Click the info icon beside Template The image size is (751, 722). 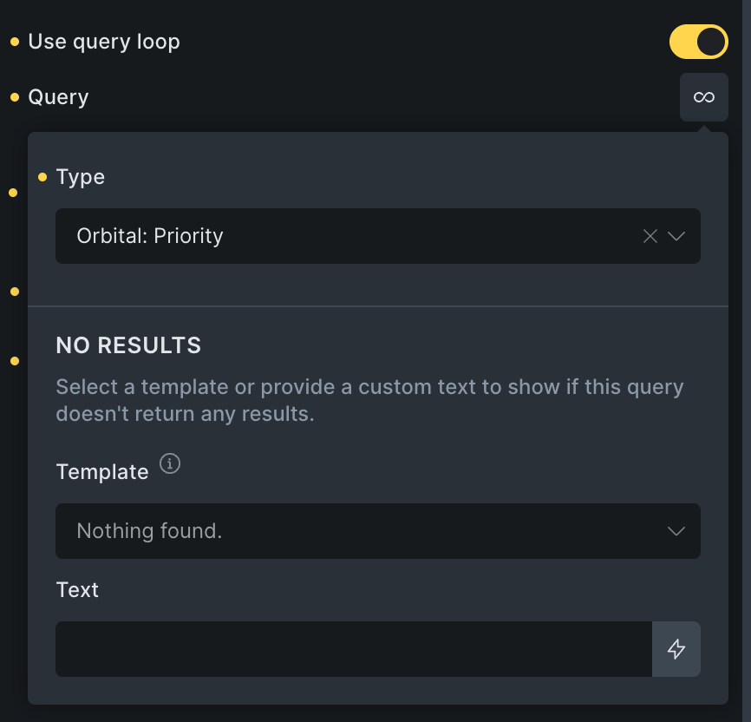171,464
